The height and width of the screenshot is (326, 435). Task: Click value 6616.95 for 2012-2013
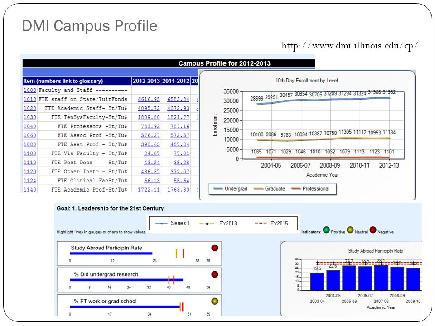click(x=149, y=99)
